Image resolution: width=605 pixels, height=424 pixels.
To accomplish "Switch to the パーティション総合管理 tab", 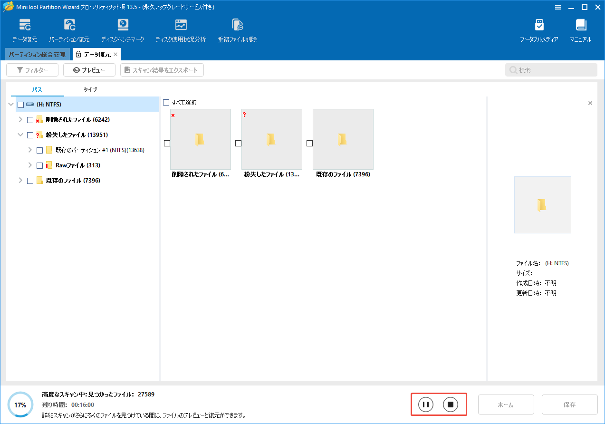I will (x=35, y=54).
